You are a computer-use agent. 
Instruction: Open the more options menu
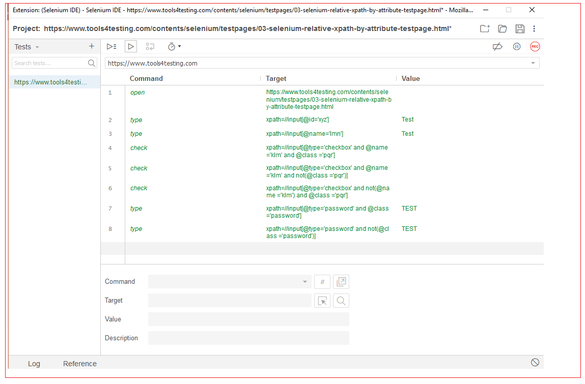click(x=534, y=28)
